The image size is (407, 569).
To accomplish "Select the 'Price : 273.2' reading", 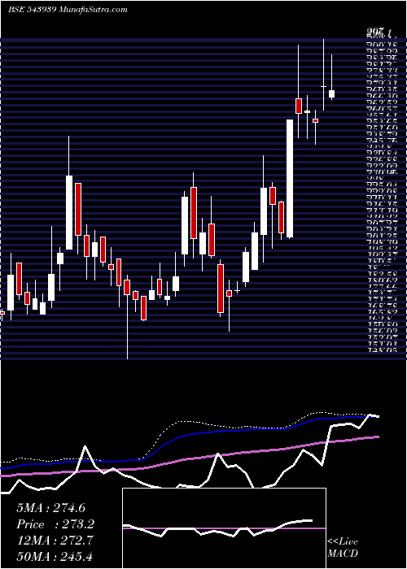I will click(x=55, y=524).
